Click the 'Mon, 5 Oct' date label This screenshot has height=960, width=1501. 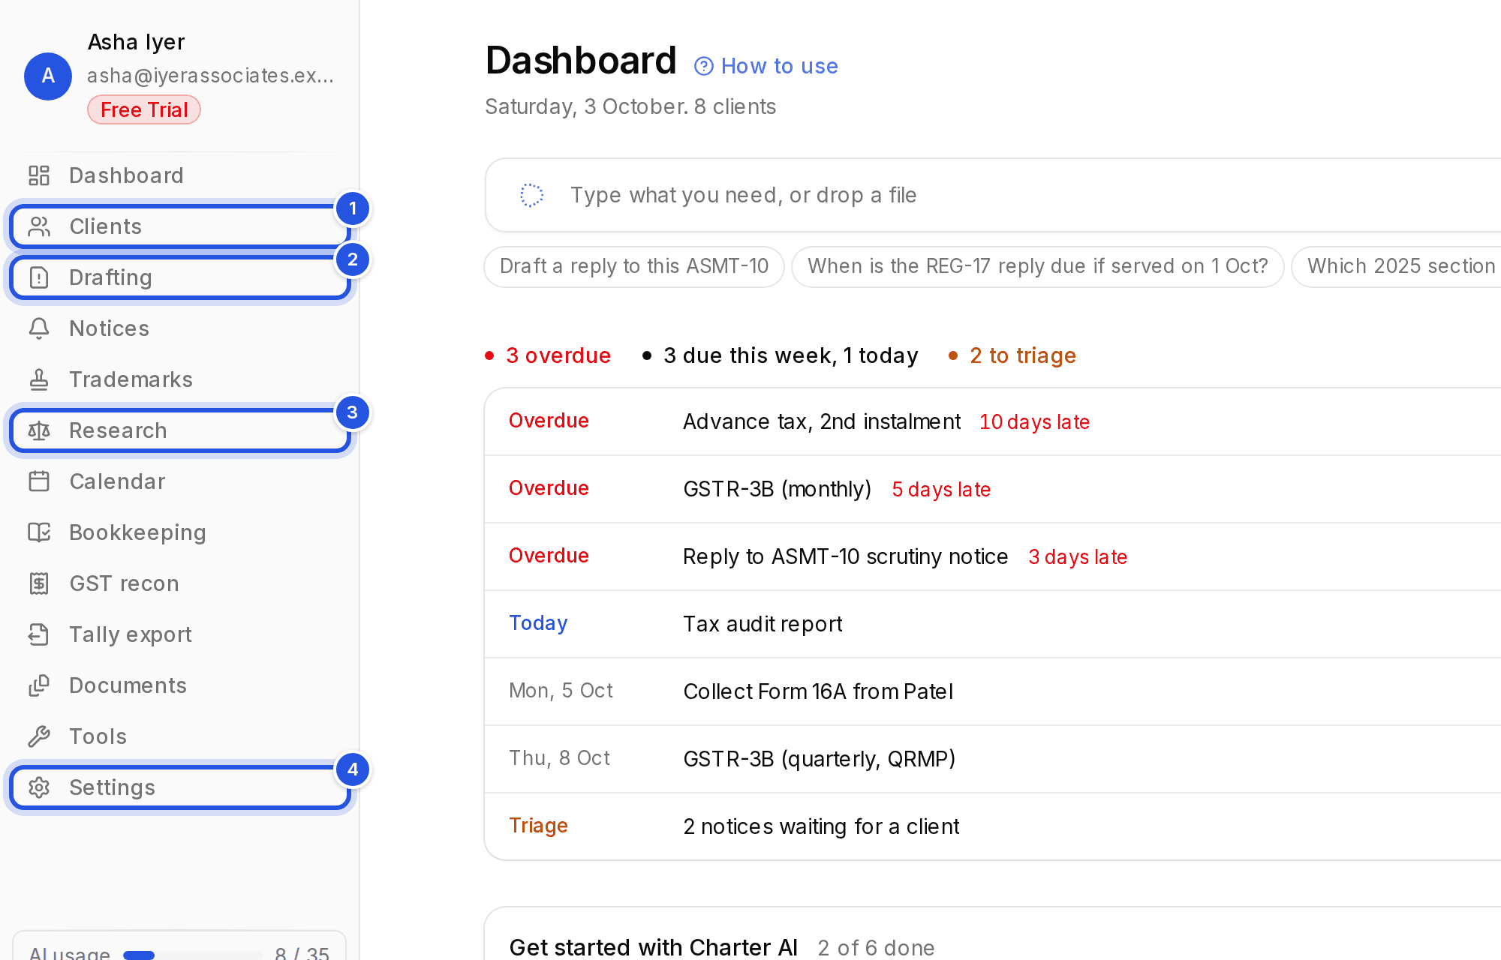tap(561, 691)
